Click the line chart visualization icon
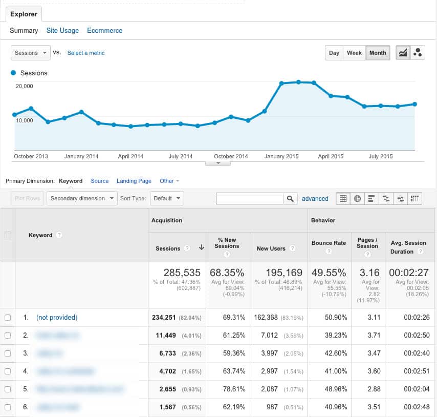437x417 pixels. [404, 52]
